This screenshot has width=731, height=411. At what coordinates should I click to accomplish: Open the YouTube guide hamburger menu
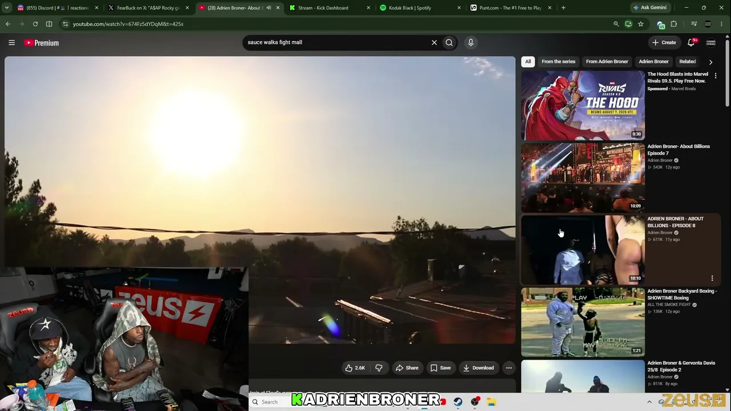coord(11,42)
